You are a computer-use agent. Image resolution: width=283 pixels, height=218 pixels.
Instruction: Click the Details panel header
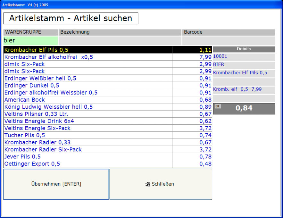[244, 49]
